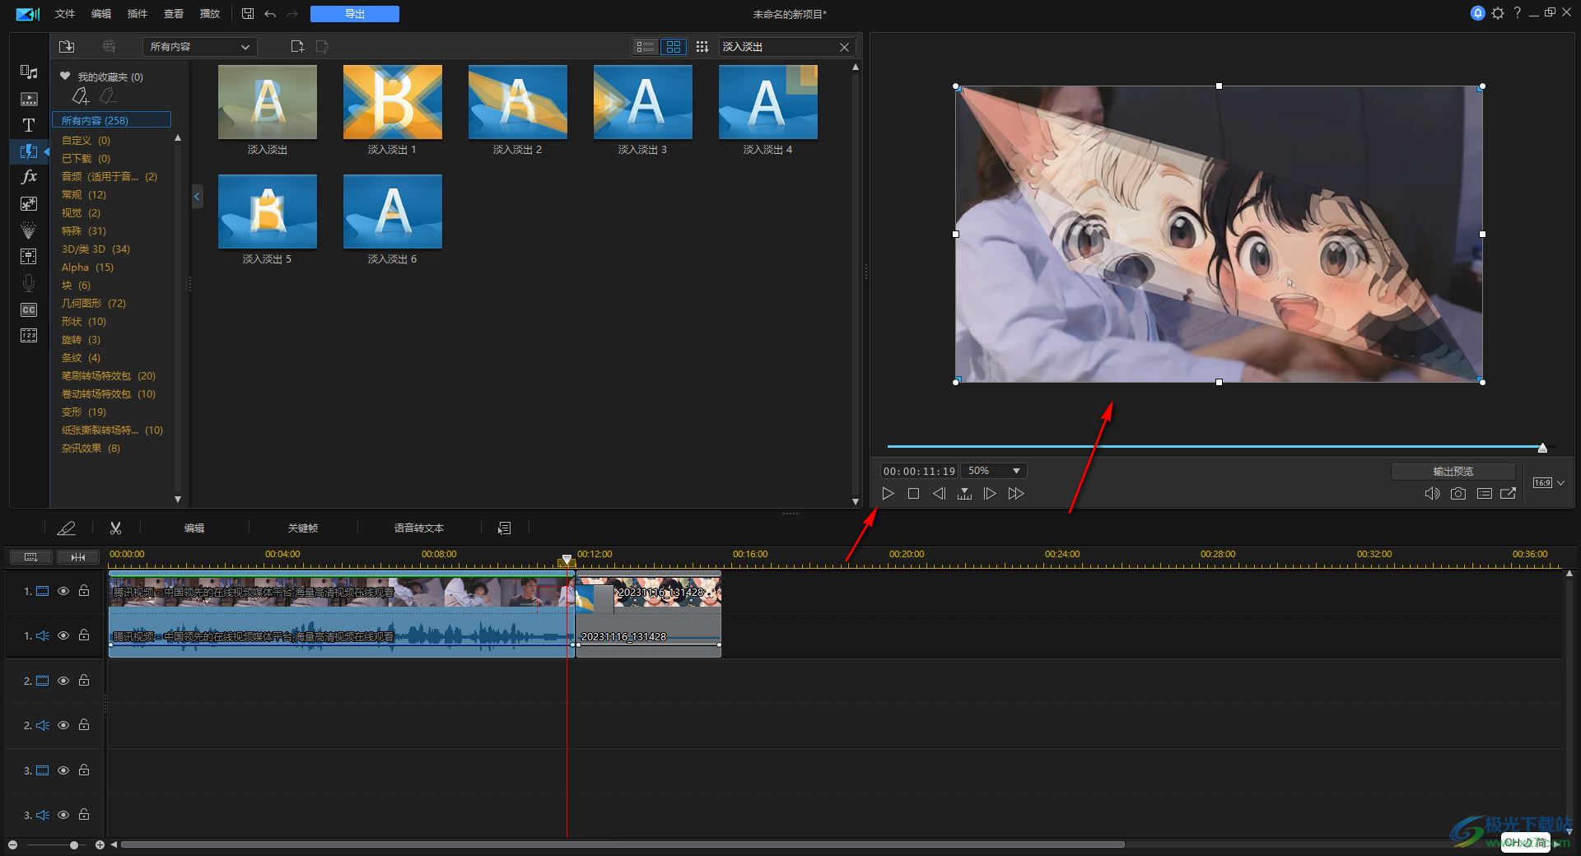Toggle visibility of video track 1

tap(63, 591)
